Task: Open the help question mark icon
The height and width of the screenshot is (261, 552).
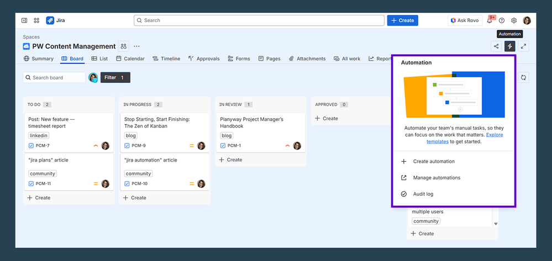Action: tap(502, 20)
